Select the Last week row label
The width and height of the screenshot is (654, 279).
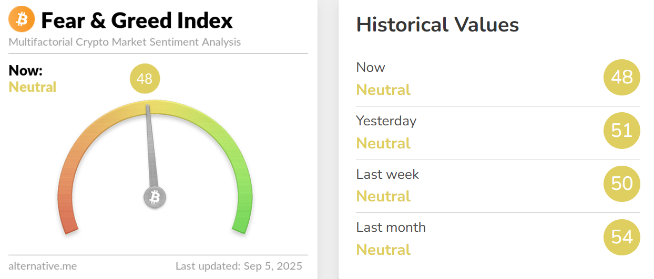click(x=387, y=174)
